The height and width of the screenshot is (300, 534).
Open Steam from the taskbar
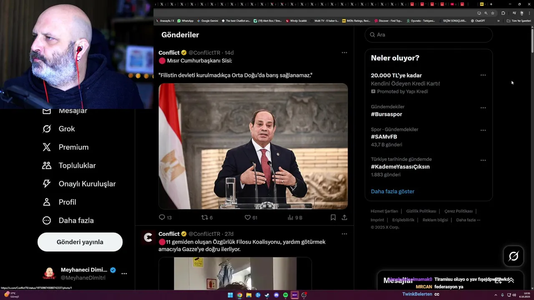(267, 295)
